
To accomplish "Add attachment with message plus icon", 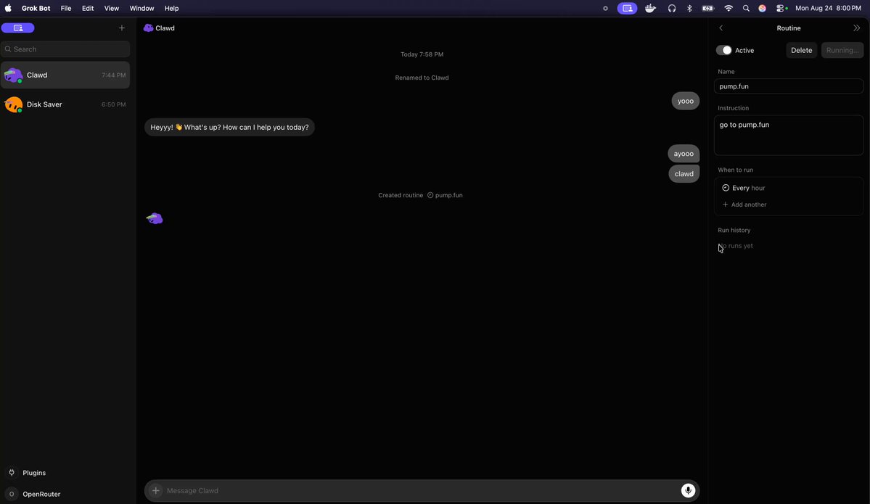I will coord(156,491).
